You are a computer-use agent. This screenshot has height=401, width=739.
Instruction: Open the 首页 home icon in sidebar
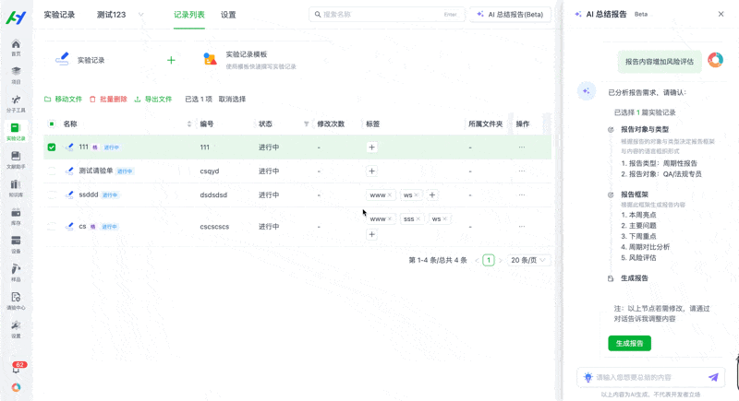coord(16,47)
